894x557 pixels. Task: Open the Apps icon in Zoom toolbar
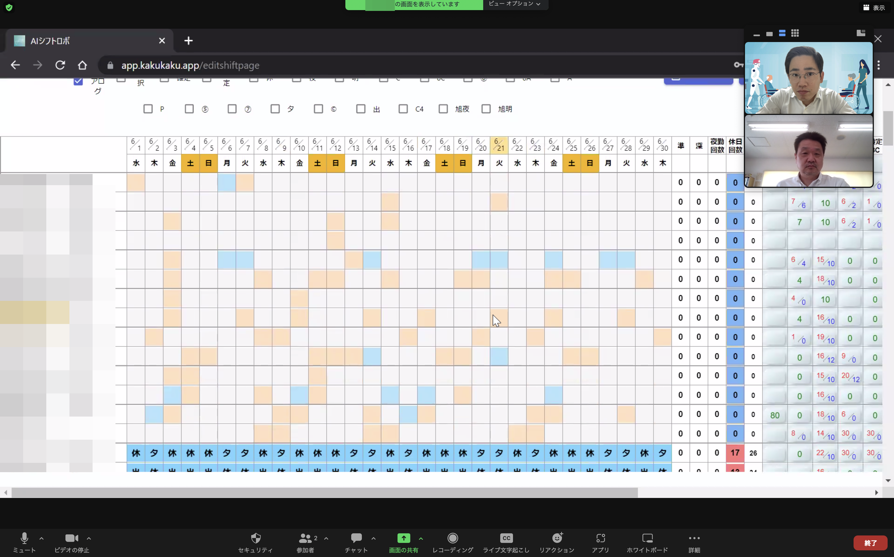coord(600,538)
